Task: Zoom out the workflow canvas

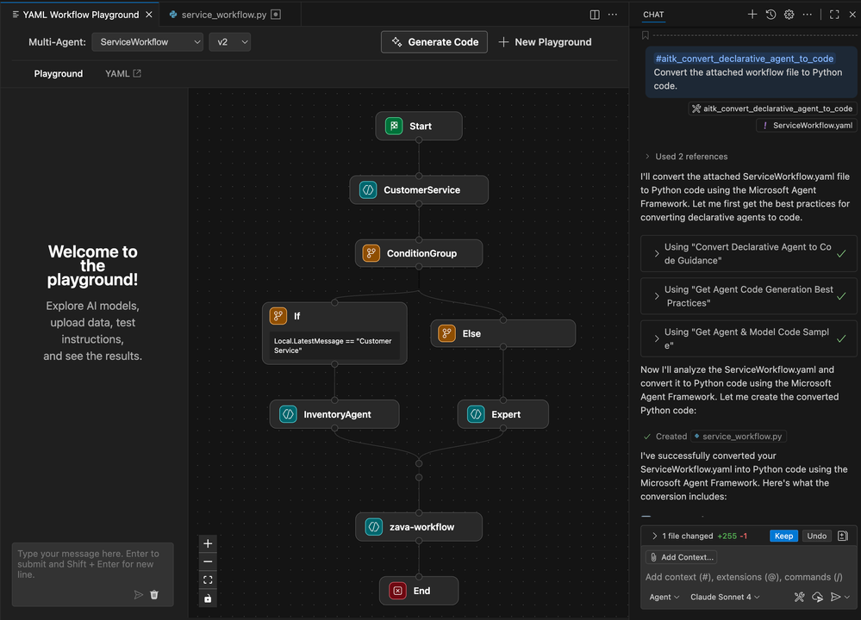Action: pos(208,561)
